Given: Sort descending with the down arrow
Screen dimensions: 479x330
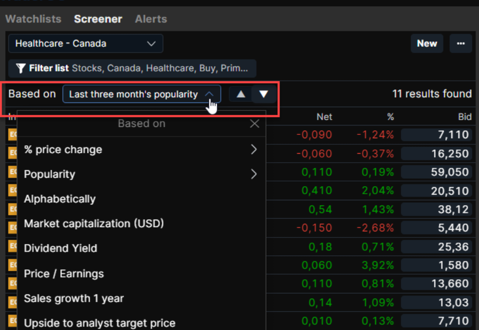Looking at the screenshot, I should coord(264,94).
